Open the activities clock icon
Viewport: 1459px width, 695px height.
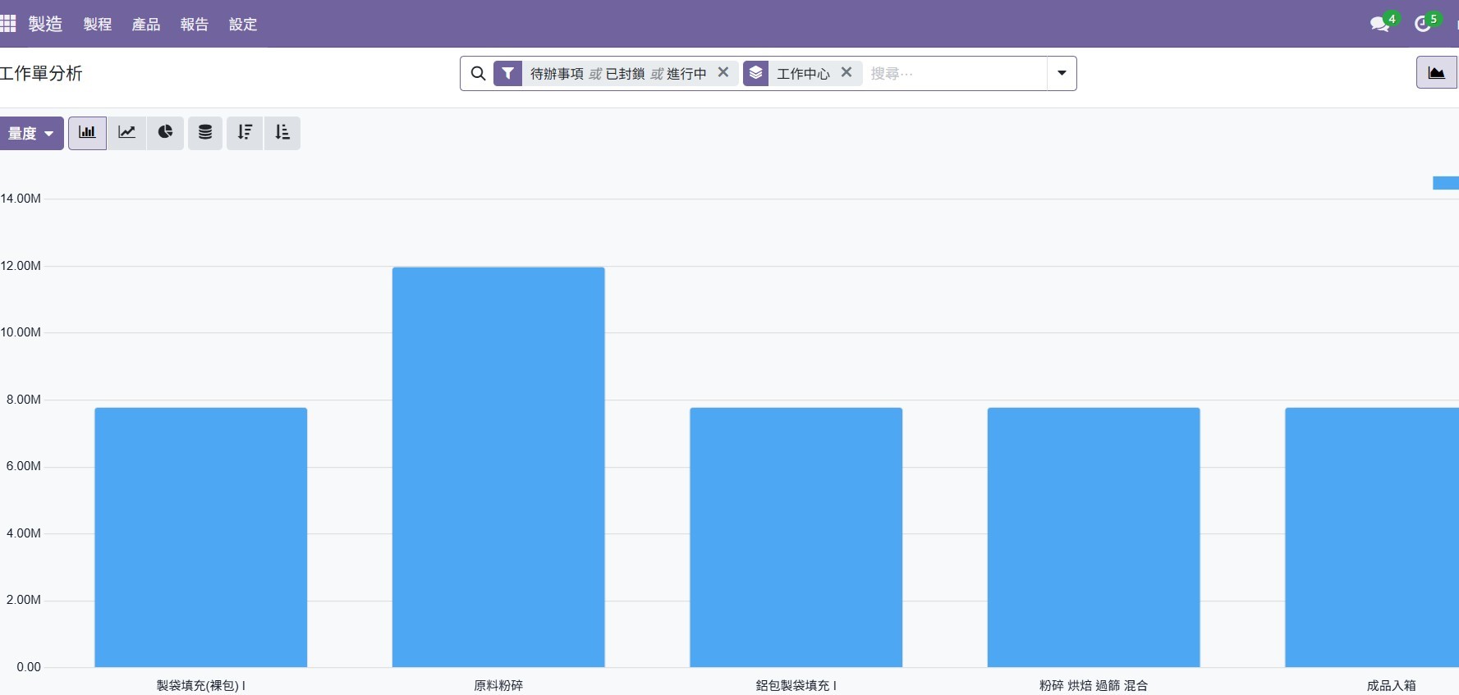[1424, 24]
